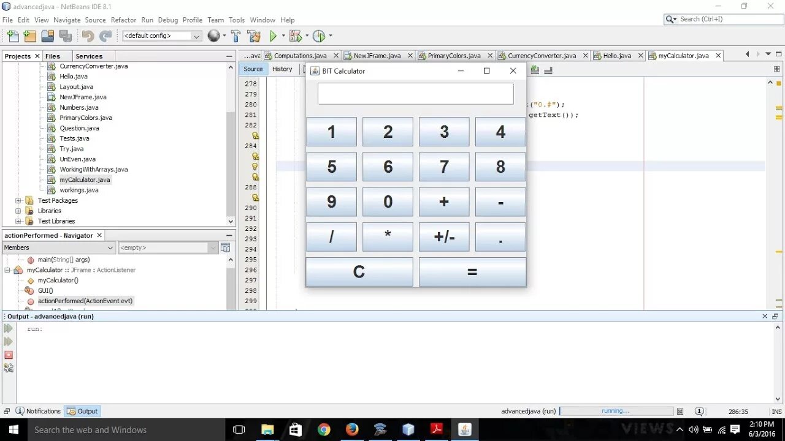Click the BIT Calculator display field

(416, 94)
